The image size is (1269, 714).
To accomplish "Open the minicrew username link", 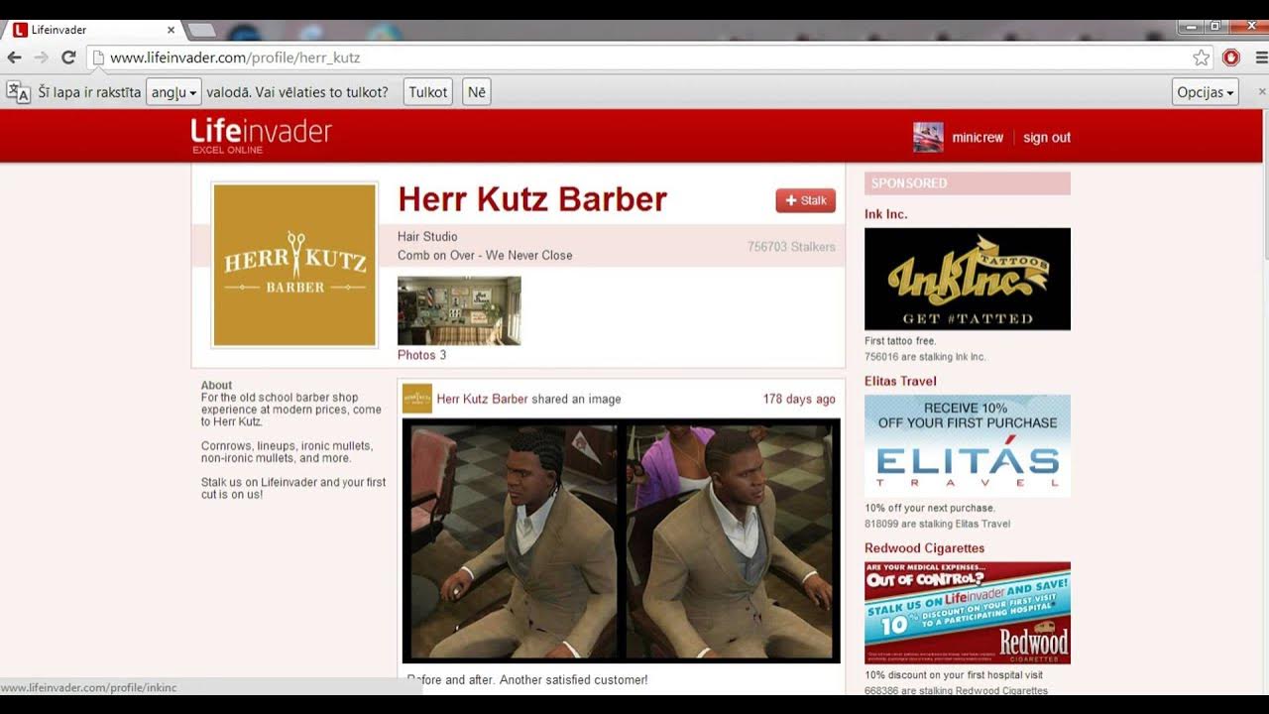I will 978,138.
